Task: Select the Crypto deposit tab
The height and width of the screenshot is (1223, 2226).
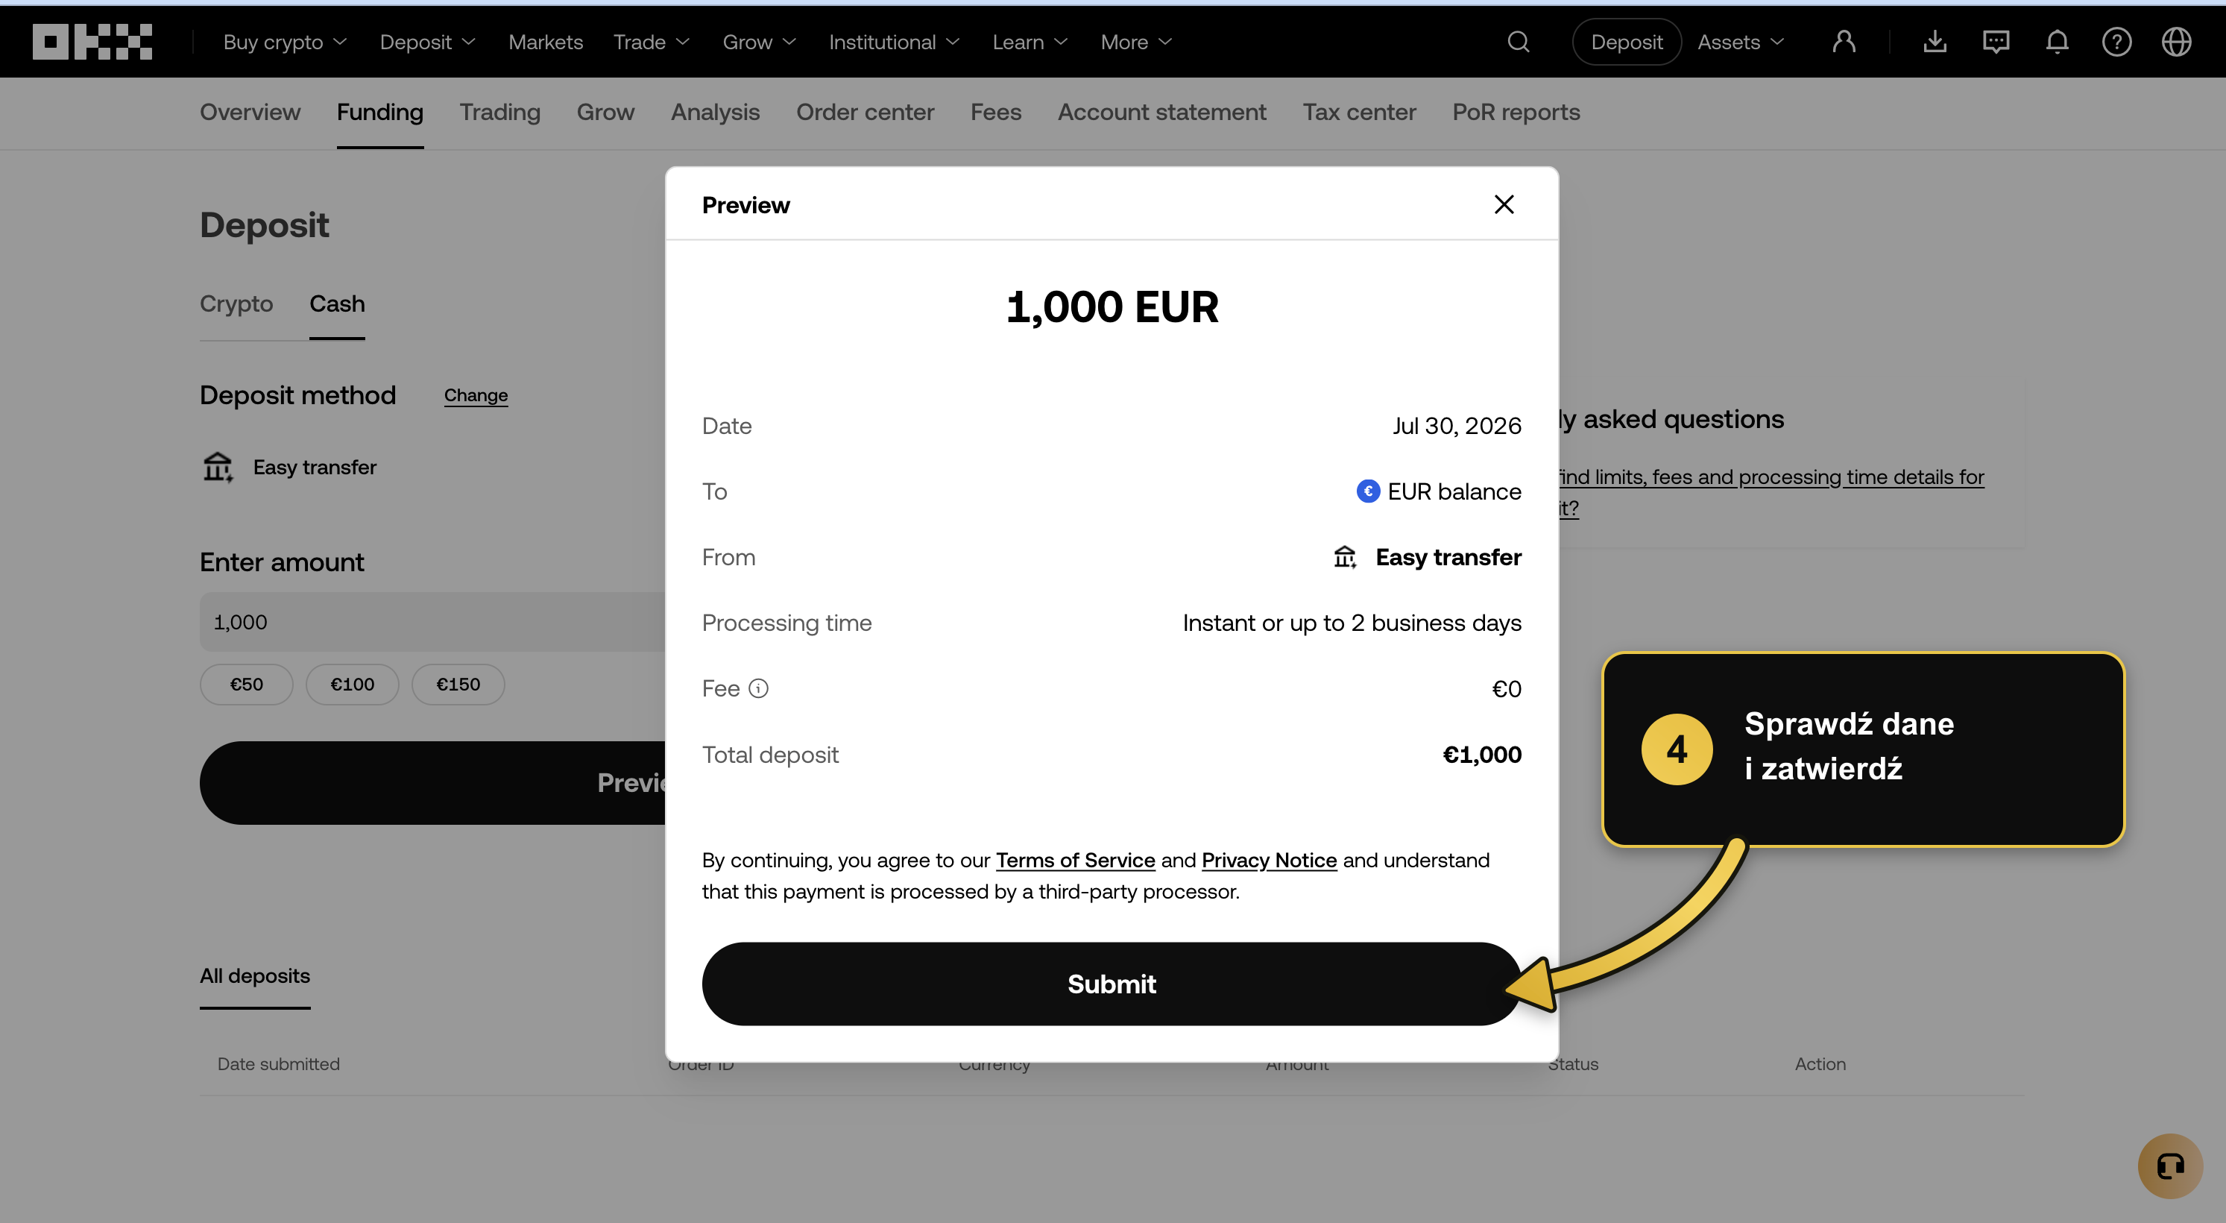Action: (236, 304)
